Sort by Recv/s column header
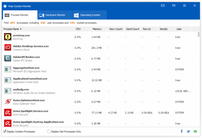 (x=149, y=29)
